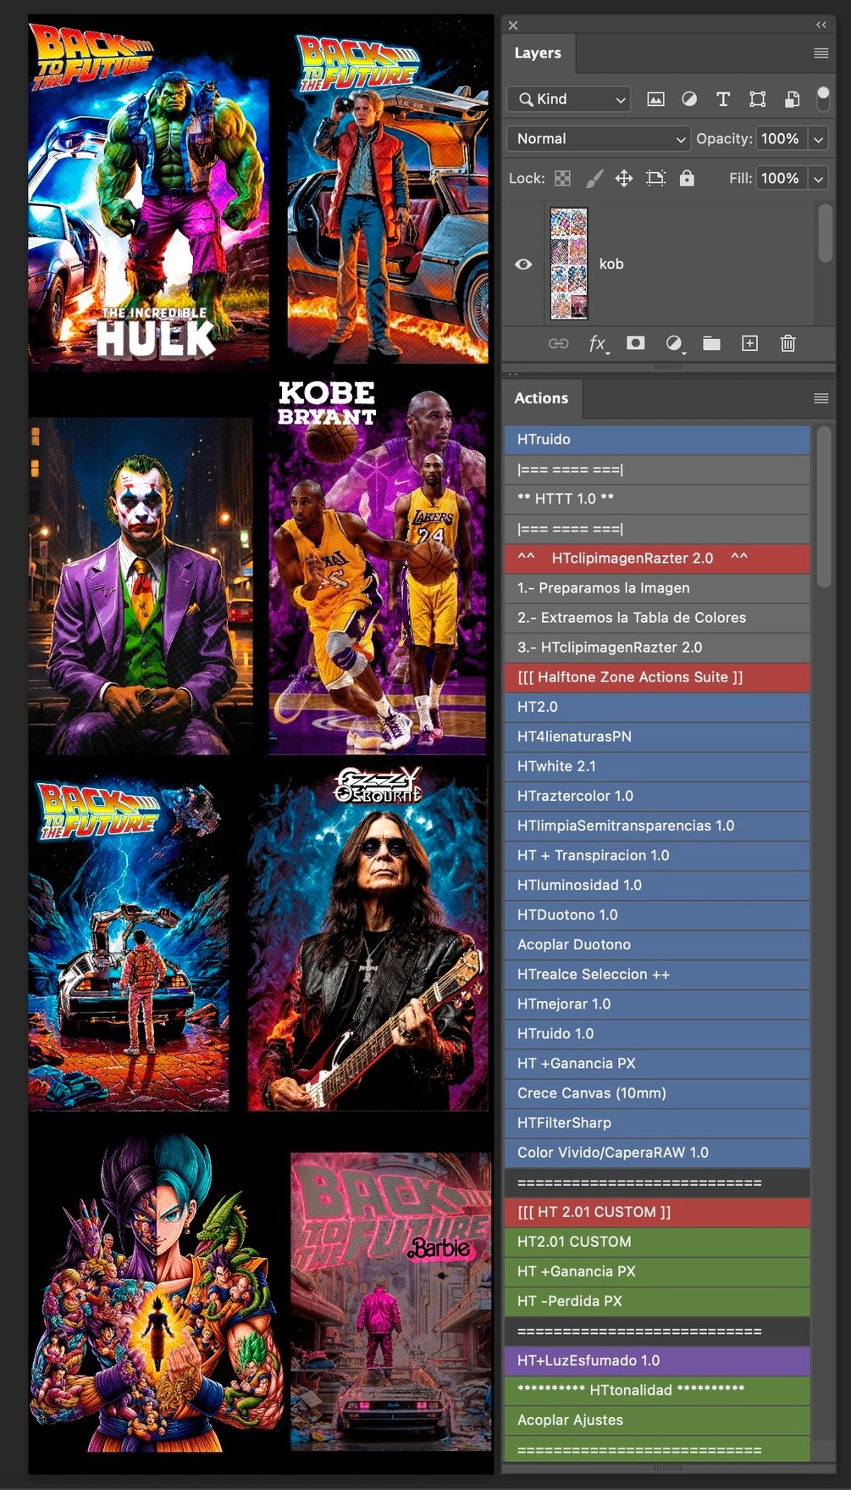Filter layers by adjustment layer icon
Viewport: 851px width, 1490px height.
689,99
